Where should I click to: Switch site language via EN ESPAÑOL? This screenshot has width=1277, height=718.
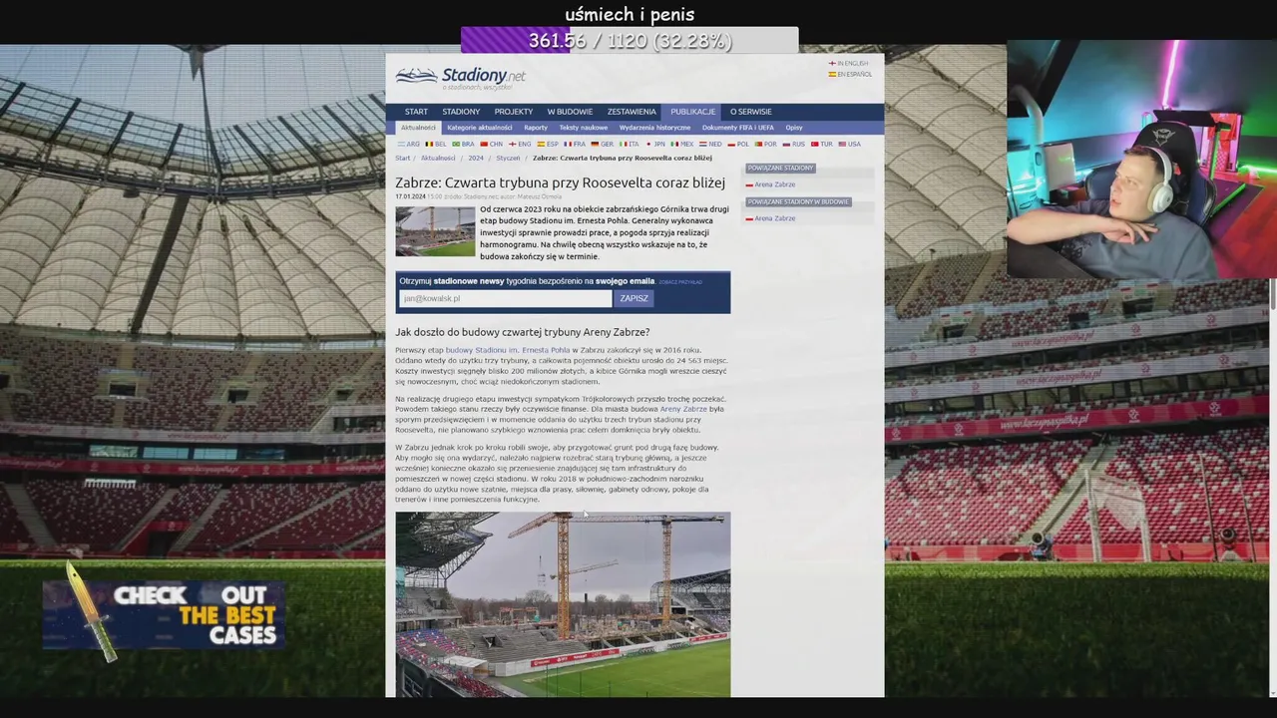[x=850, y=74]
